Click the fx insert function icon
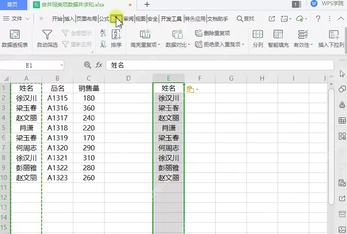The width and height of the screenshot is (347, 234). tap(99, 65)
